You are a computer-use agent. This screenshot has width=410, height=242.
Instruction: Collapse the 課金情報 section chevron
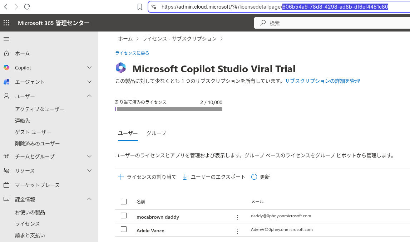(89, 199)
